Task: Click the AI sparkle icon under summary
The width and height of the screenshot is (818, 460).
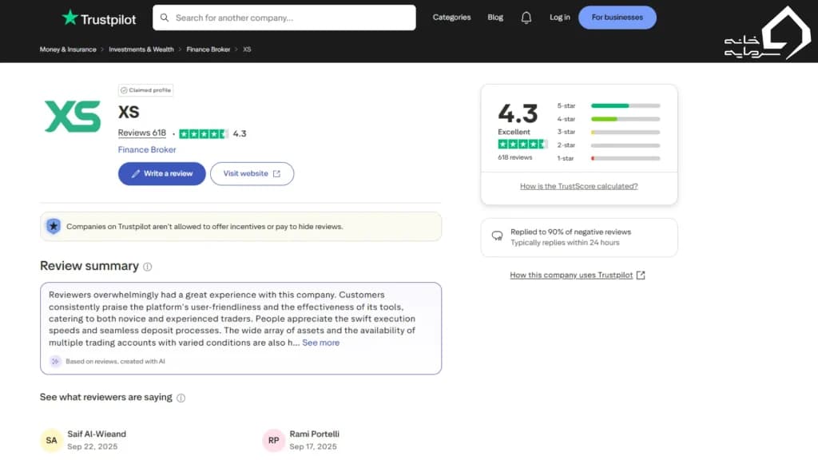Action: pyautogui.click(x=55, y=362)
